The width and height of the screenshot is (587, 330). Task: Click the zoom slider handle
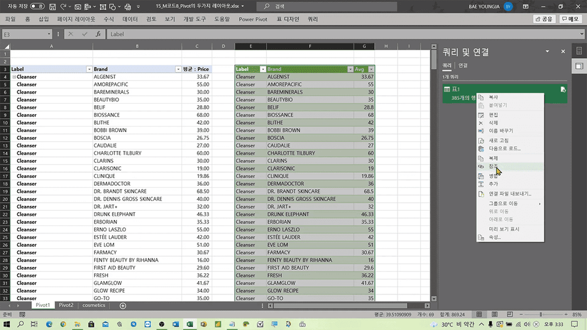click(541, 314)
